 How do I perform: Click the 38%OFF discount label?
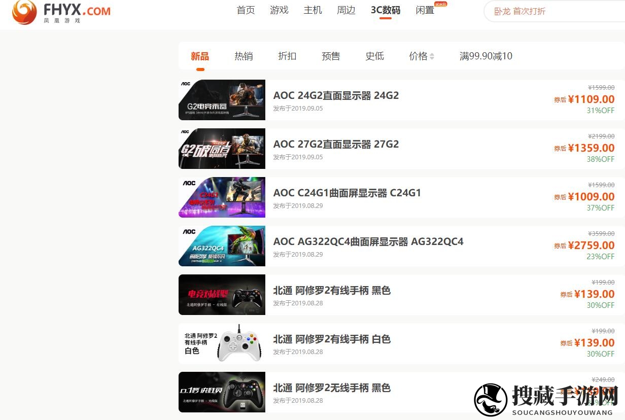coord(601,159)
